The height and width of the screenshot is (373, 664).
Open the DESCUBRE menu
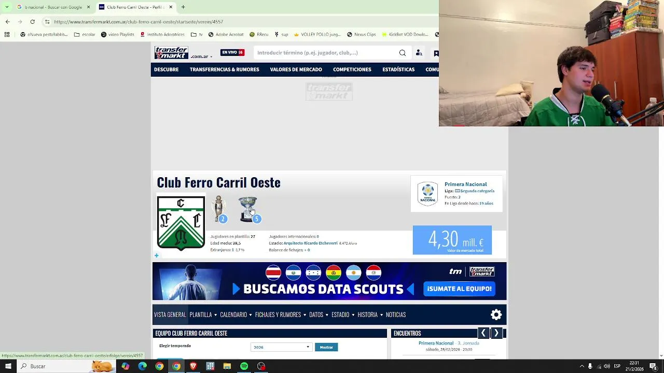[166, 69]
